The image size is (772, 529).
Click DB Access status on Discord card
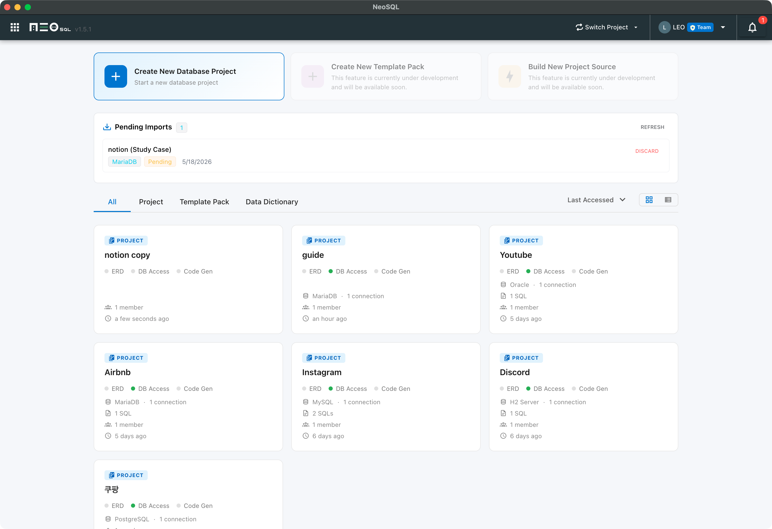[546, 389]
